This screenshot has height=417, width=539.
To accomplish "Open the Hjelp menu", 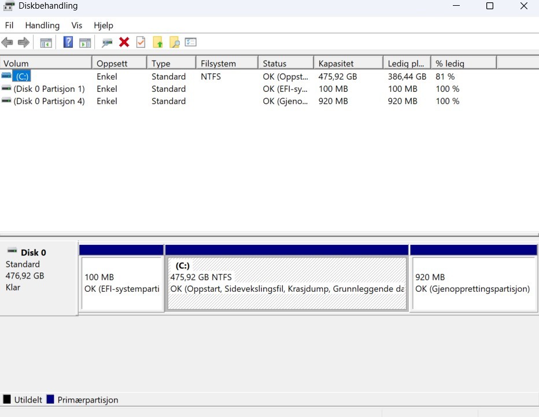I will point(103,25).
